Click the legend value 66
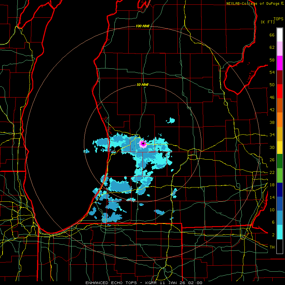The image size is (285, 285). pos(272,35)
